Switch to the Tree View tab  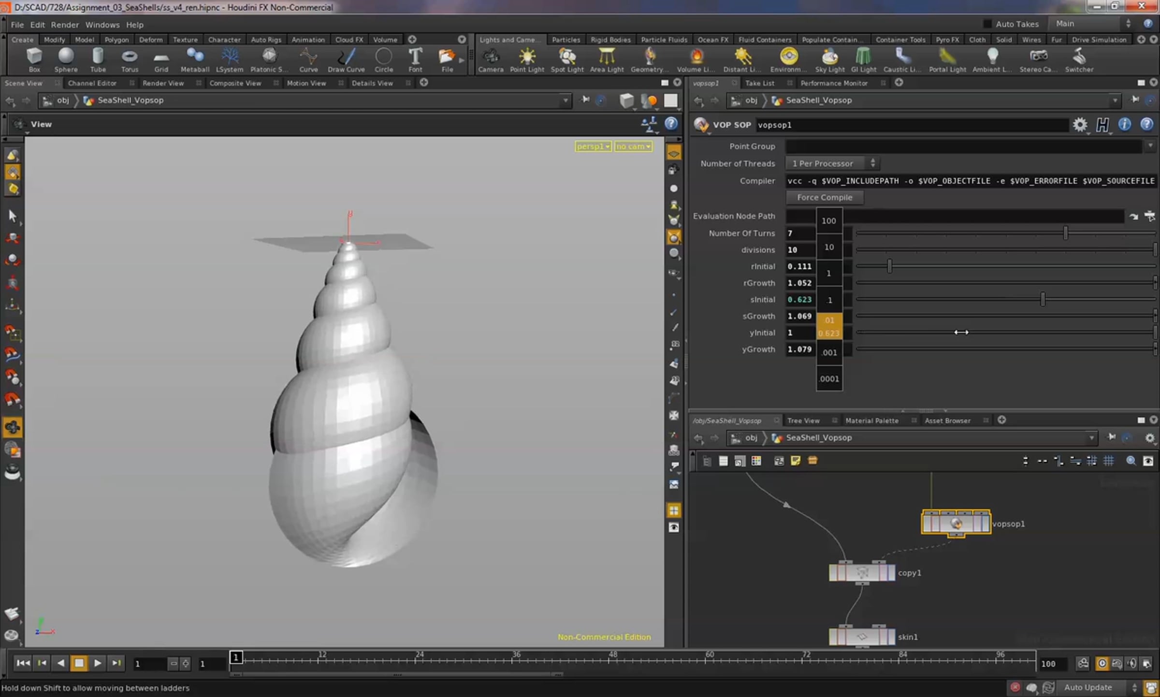click(803, 421)
